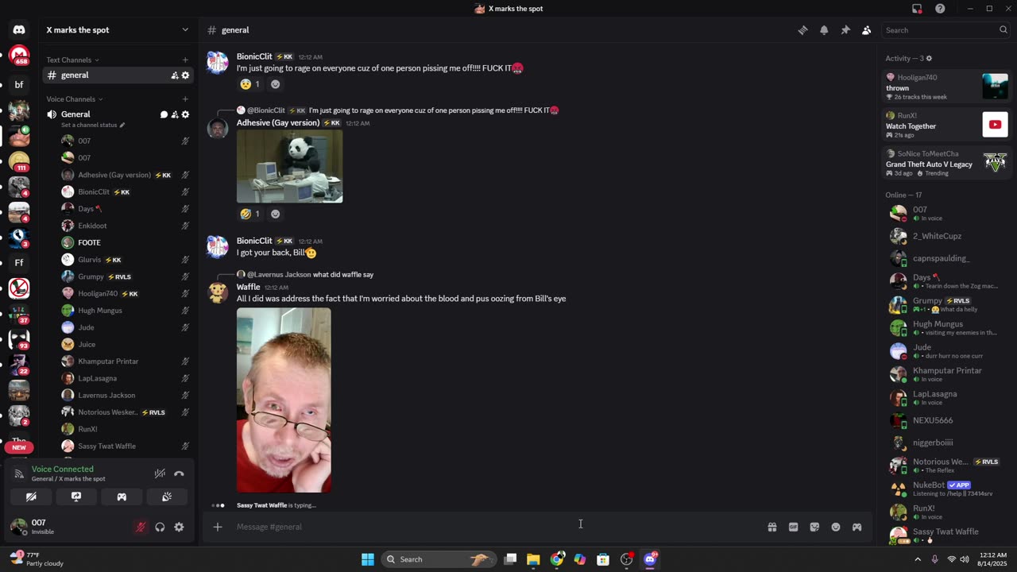Open Waffle's attached face photo

[x=284, y=400]
